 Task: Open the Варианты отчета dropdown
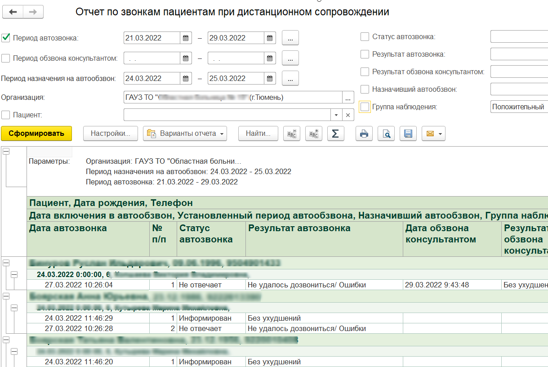pos(185,134)
